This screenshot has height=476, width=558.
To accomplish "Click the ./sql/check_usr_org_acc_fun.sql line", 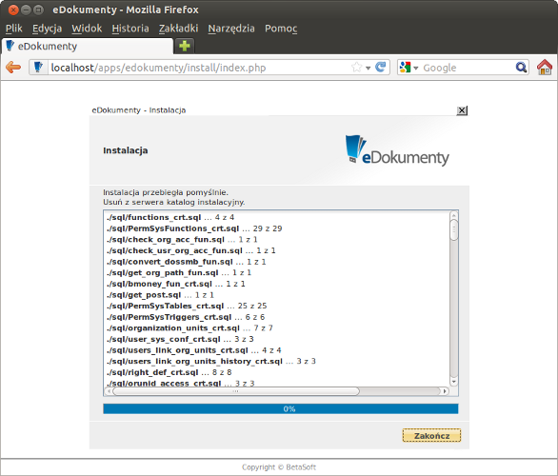I will pos(190,250).
